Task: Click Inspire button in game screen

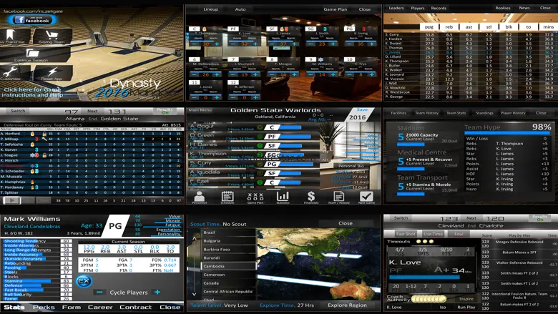Action: point(466,299)
